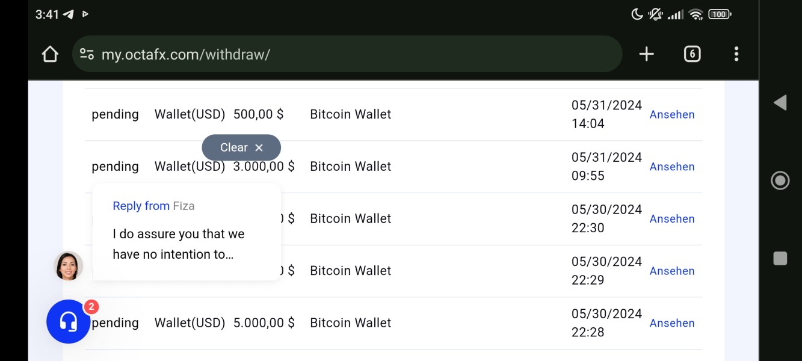Tap the battery indicator in status bar

click(720, 14)
